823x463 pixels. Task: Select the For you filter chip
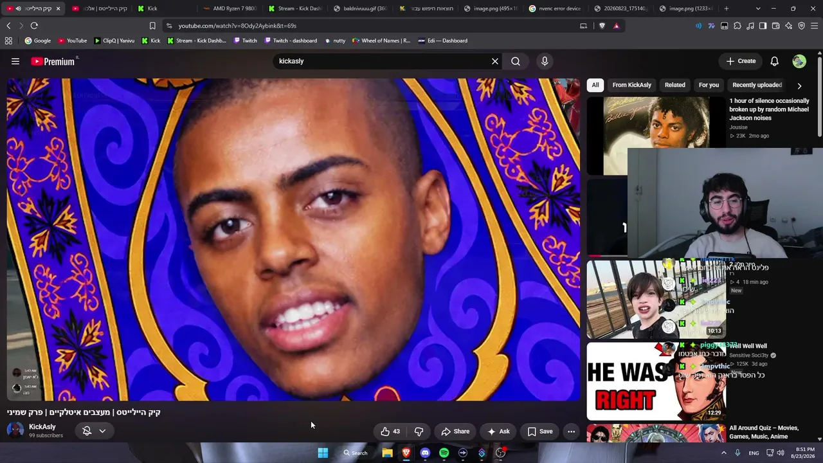[x=709, y=85]
